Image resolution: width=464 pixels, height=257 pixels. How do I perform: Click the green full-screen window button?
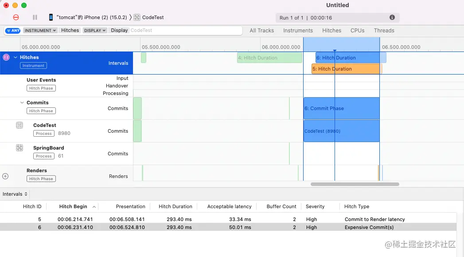(24, 5)
